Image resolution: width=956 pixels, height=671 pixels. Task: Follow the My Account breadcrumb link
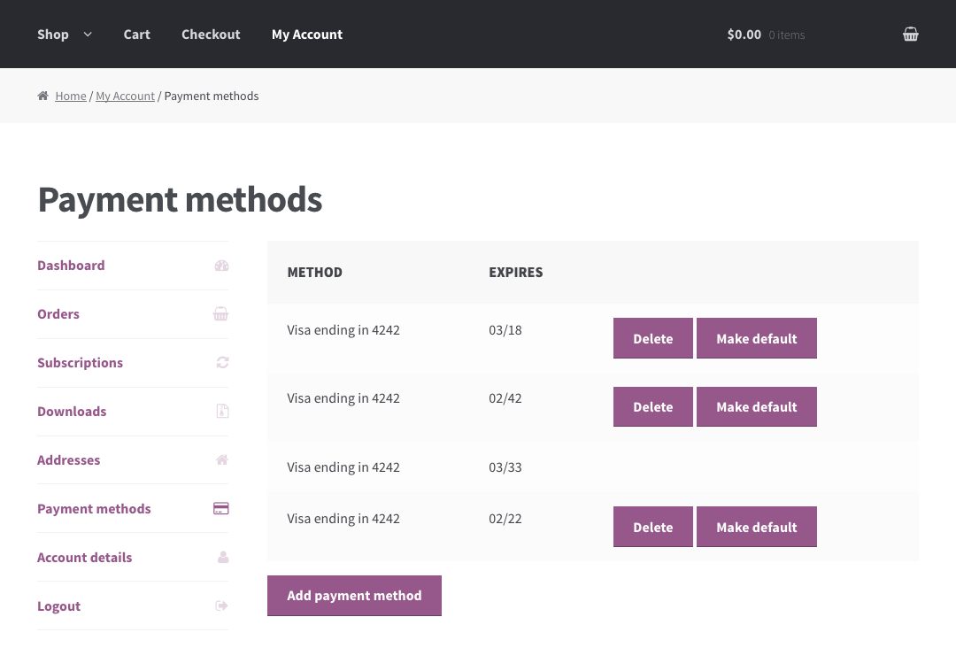[125, 96]
